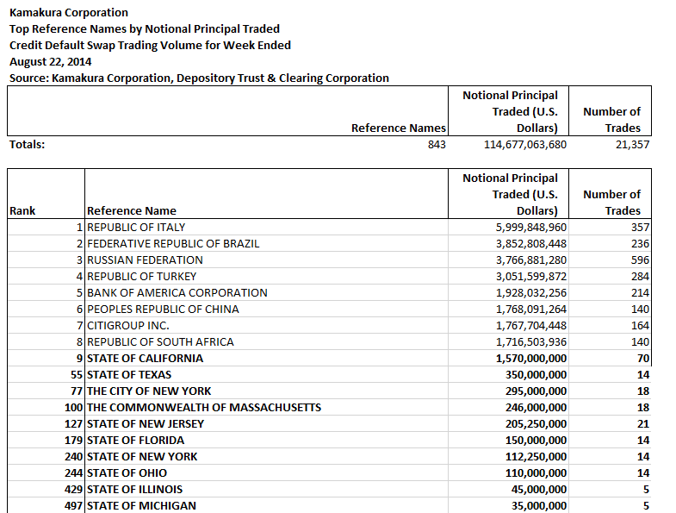The height and width of the screenshot is (513, 676).
Task: Select the value 150,000,000
Action: pyautogui.click(x=536, y=441)
